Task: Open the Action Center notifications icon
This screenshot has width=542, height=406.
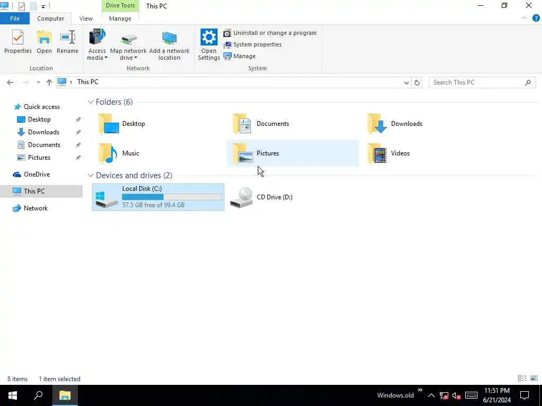Action: (525, 395)
